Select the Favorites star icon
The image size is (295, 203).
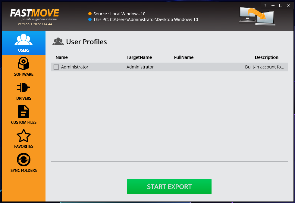tap(24, 136)
